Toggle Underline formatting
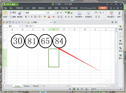The height and width of the screenshot is (93, 126). 32,17
